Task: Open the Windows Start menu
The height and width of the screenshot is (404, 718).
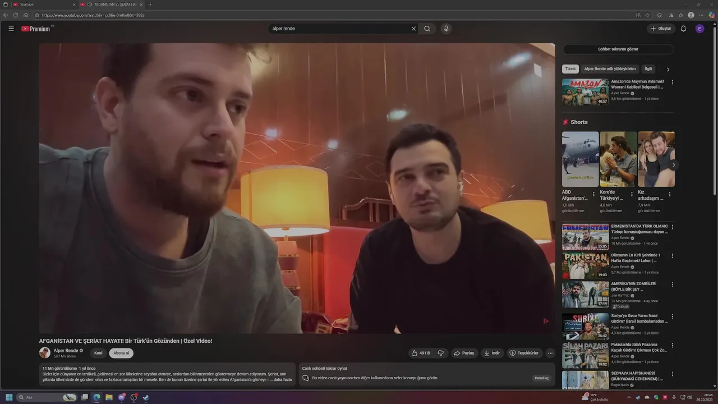Action: 9,397
